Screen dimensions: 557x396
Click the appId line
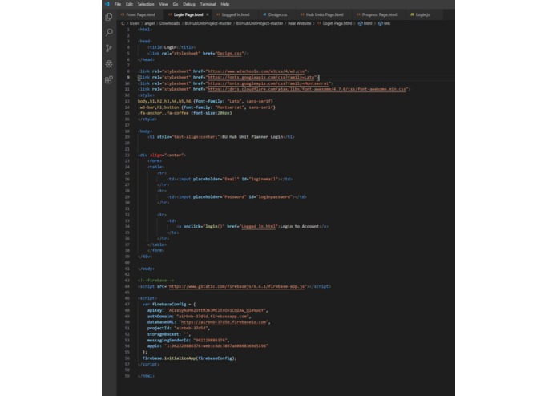pyautogui.click(x=208, y=346)
